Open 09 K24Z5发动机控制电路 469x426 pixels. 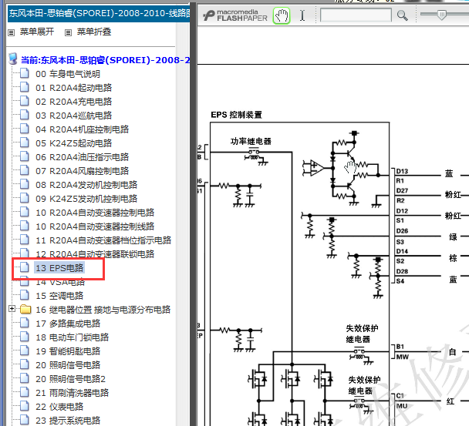86,199
